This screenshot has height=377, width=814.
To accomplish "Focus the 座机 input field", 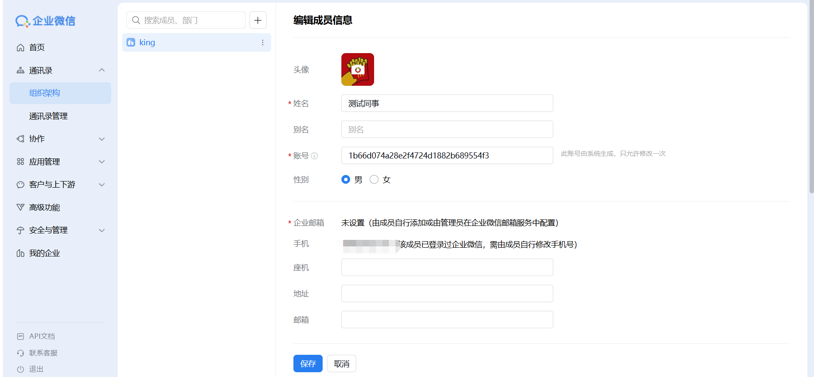I will click(x=447, y=267).
